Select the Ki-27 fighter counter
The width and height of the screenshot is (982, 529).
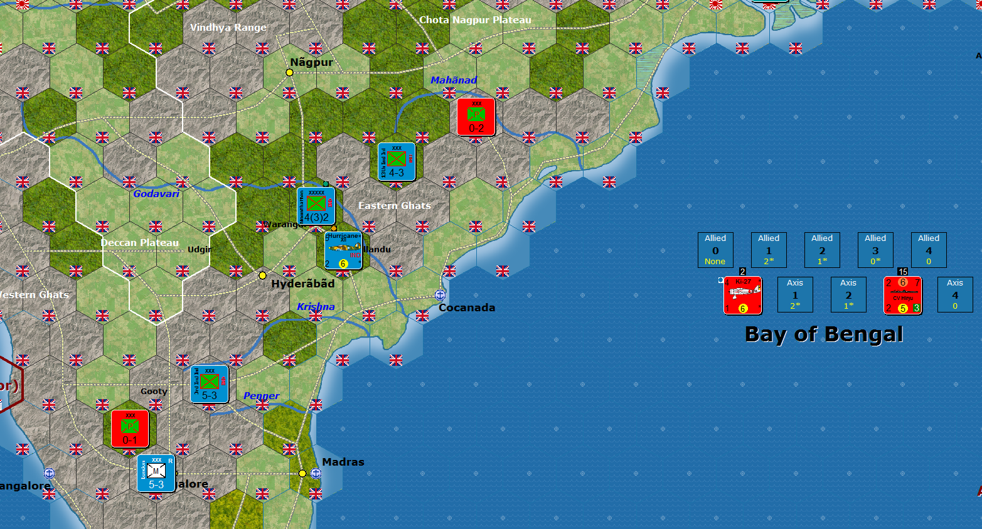[x=743, y=295]
